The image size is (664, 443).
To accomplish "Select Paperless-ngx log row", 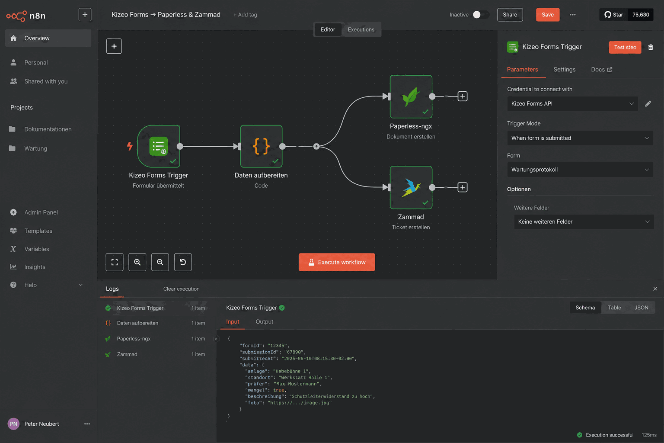I will [156, 339].
